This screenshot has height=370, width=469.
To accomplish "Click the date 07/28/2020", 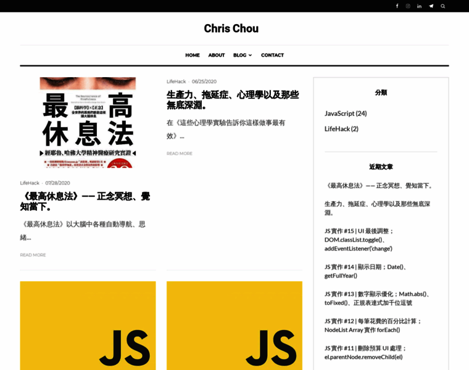I will (x=58, y=183).
